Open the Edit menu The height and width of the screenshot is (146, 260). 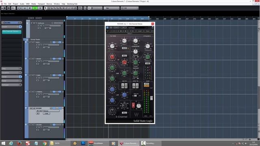coord(10,4)
